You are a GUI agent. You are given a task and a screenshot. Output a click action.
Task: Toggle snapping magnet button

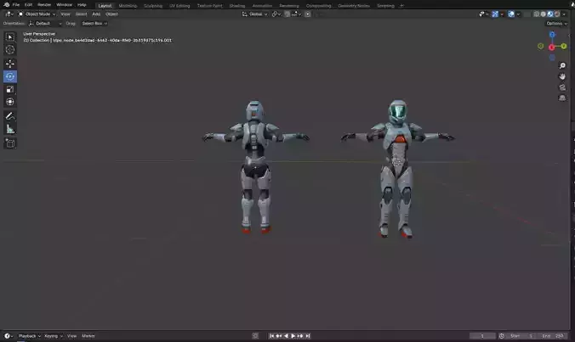point(287,14)
